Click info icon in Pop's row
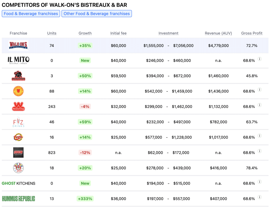Image resolution: width=270 pixels, height=212 pixels. pyautogui.click(x=260, y=136)
